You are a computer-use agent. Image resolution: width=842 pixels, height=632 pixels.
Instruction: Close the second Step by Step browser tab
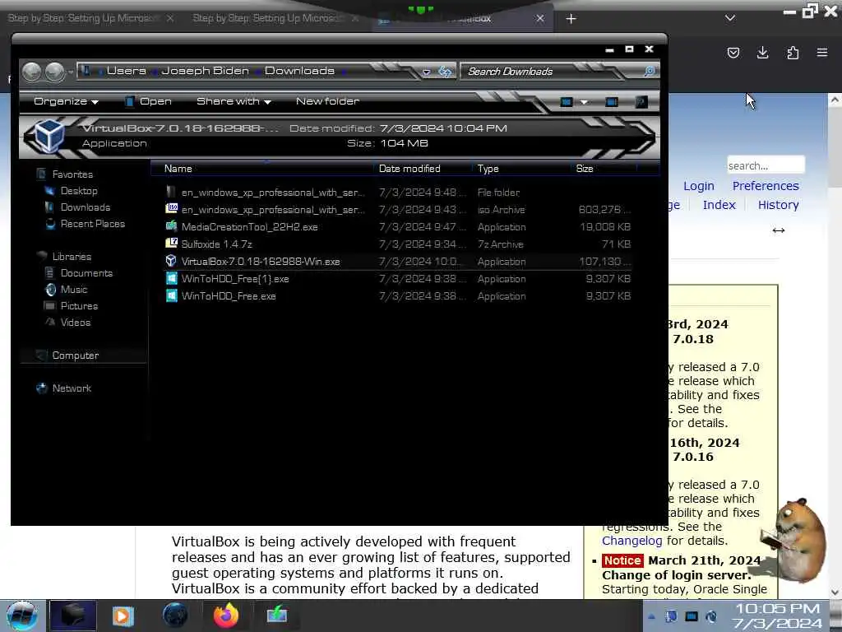[355, 18]
